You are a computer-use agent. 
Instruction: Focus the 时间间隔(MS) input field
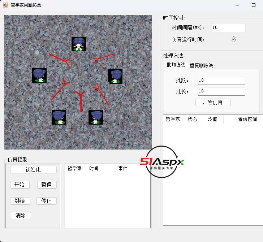(228, 28)
